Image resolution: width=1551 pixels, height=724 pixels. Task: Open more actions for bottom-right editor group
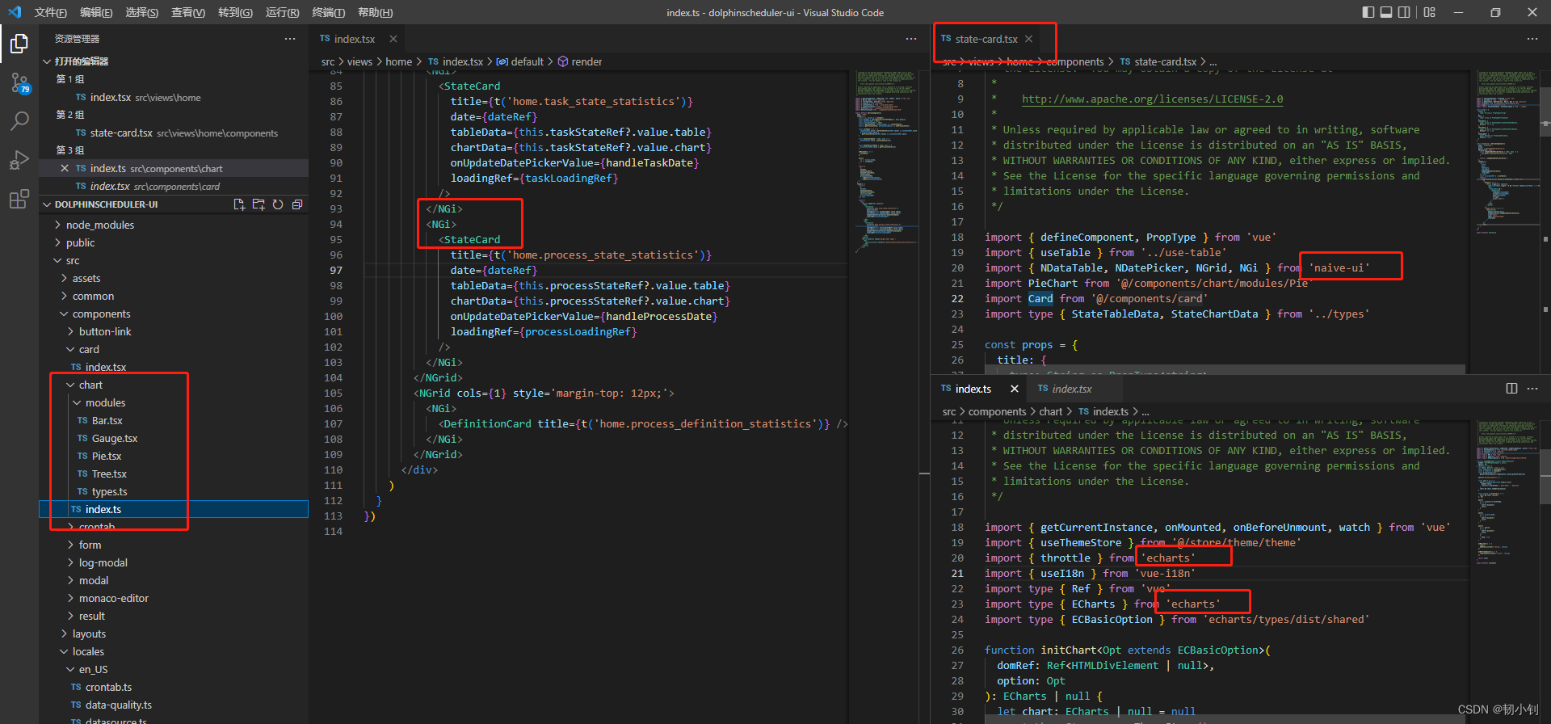(x=1532, y=389)
